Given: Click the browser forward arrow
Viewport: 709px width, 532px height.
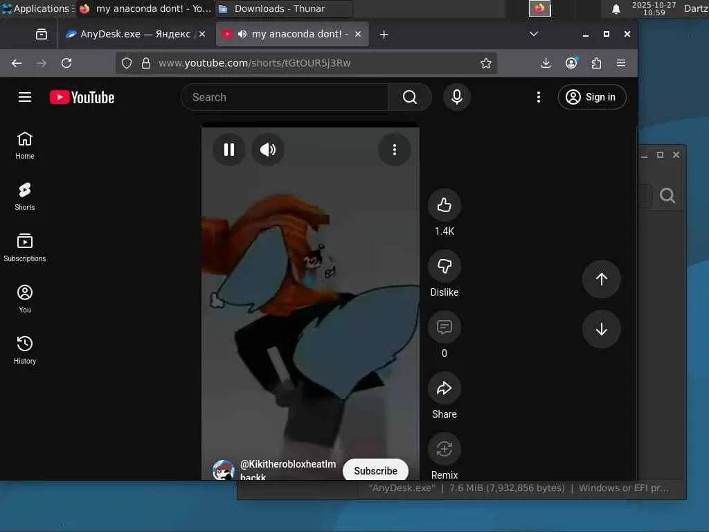Looking at the screenshot, I should [42, 63].
